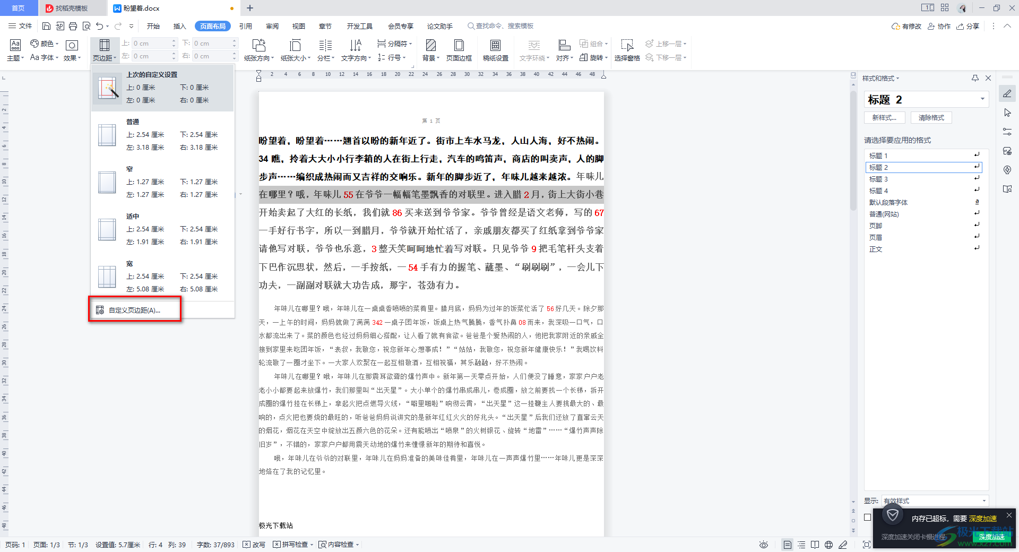The image size is (1019, 552).
Task: Click 分享 share button
Action: coord(968,26)
